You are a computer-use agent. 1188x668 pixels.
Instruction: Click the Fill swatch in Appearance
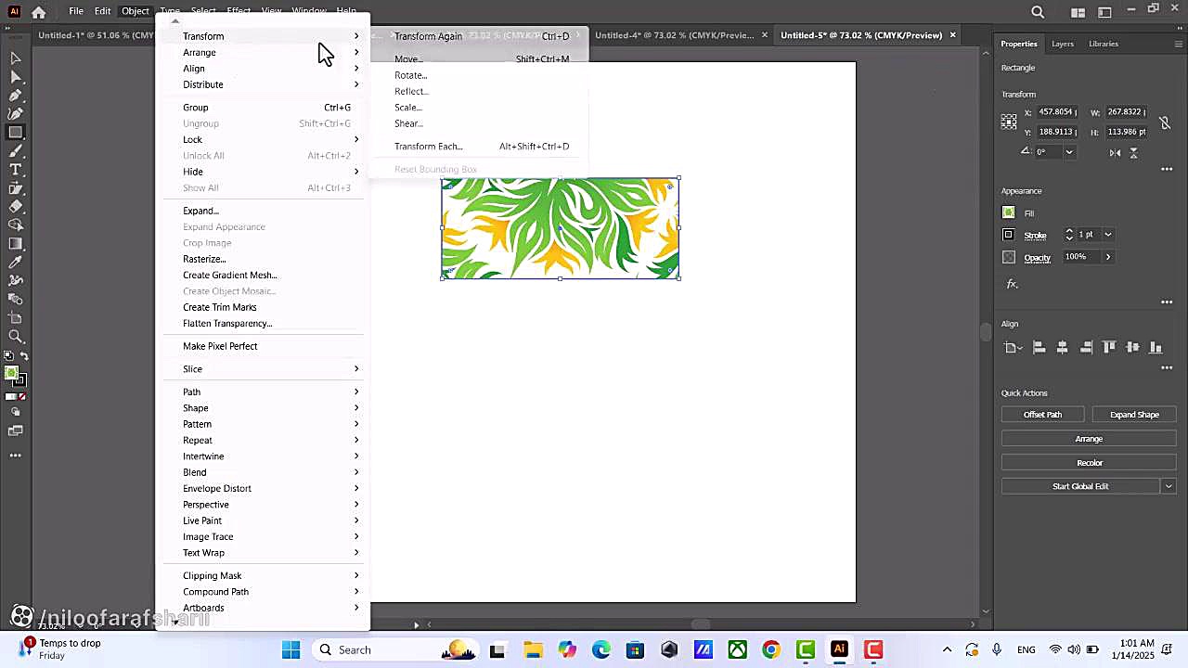(1009, 212)
